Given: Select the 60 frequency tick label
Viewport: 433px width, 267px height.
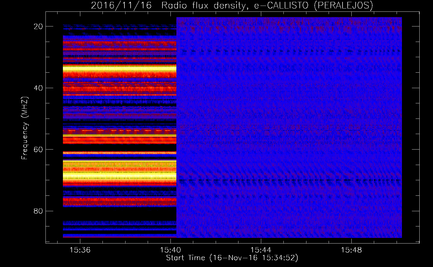Looking at the screenshot, I should click(39, 149).
